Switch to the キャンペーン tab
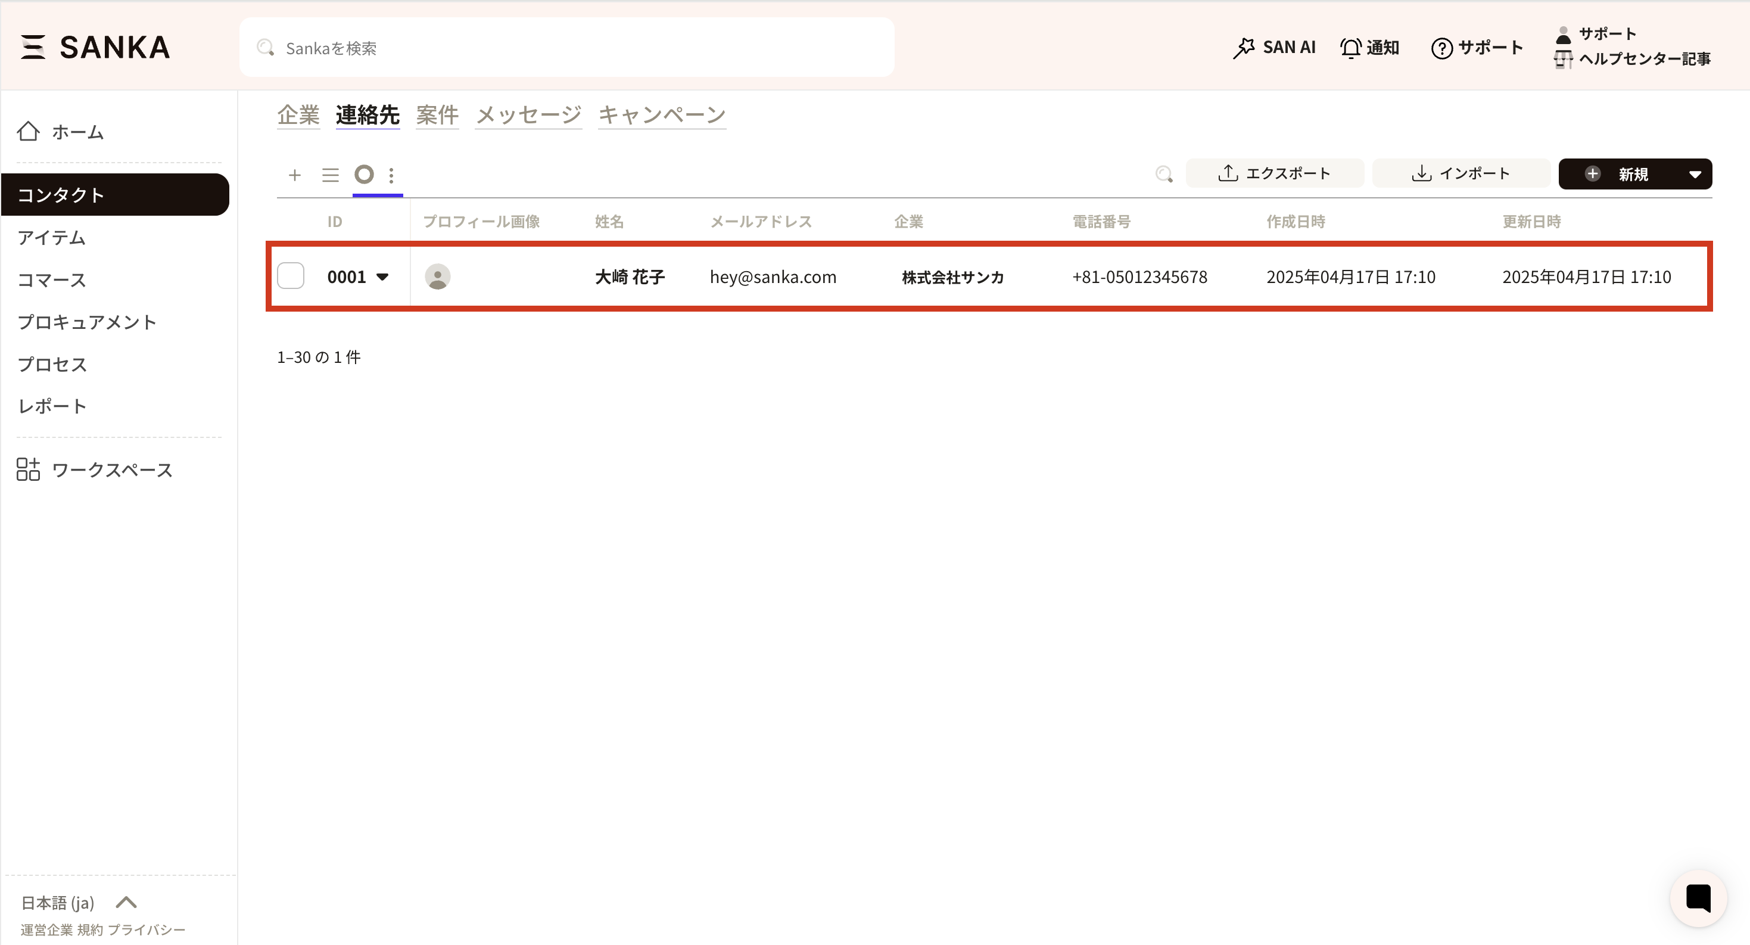Viewport: 1750px width, 945px height. click(662, 114)
